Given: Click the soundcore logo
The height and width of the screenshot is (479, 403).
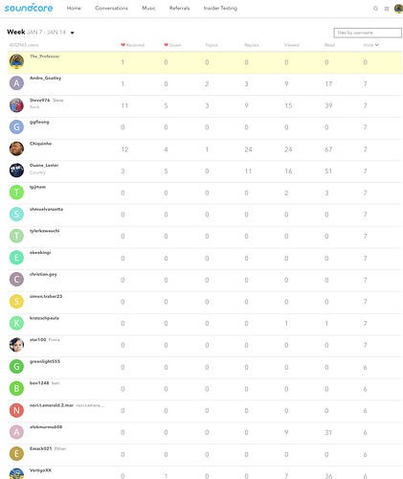Looking at the screenshot, I should 29,8.
